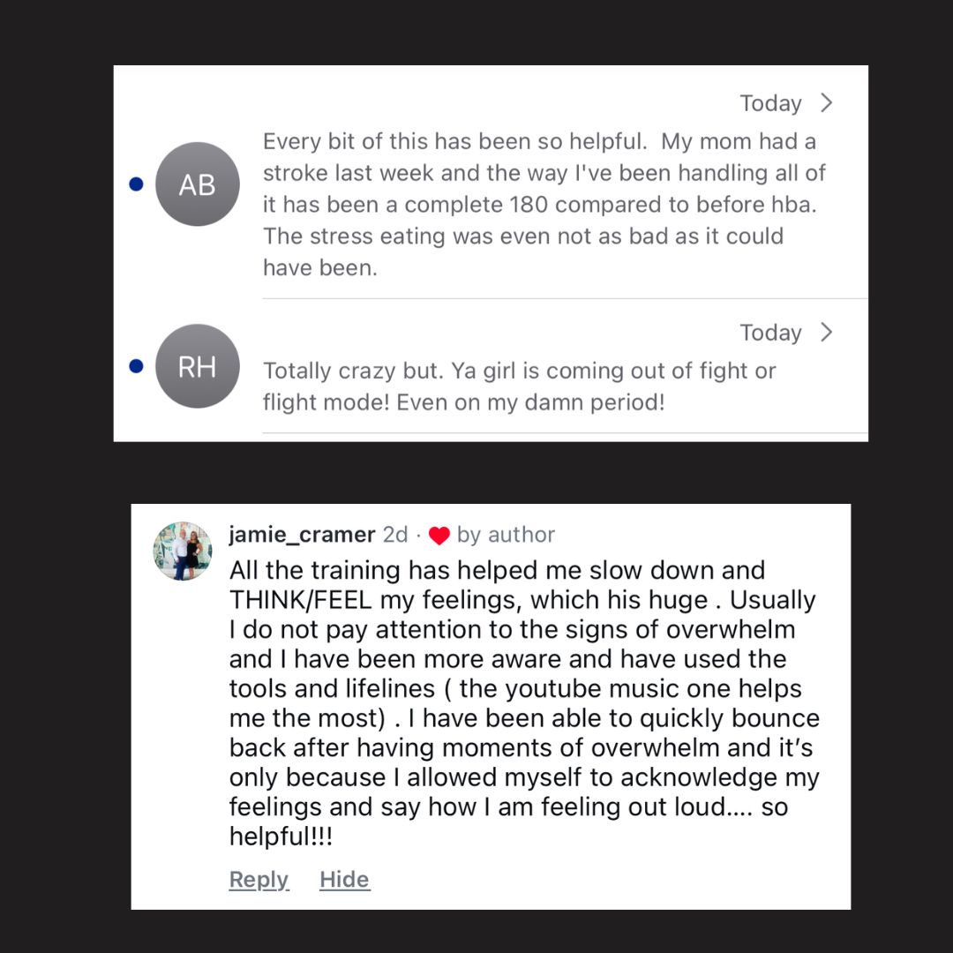Expand RH's message using its chevron arrow

coord(826,333)
